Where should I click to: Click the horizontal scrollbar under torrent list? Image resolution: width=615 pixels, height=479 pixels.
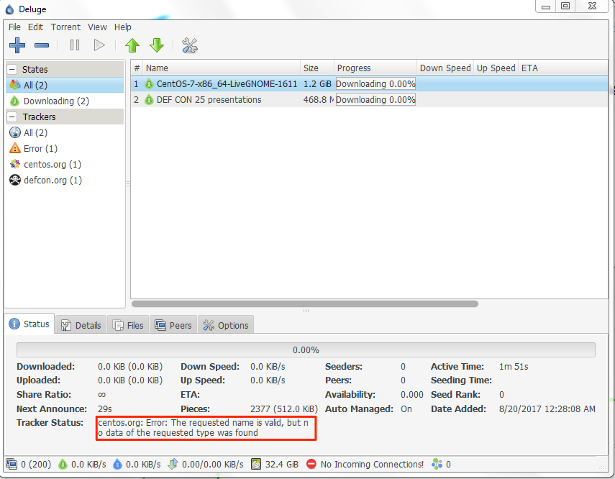(305, 304)
